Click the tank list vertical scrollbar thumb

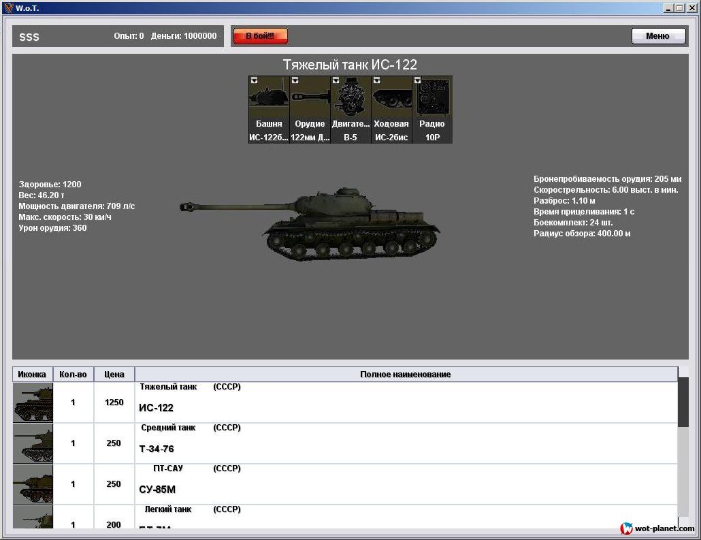(x=683, y=402)
